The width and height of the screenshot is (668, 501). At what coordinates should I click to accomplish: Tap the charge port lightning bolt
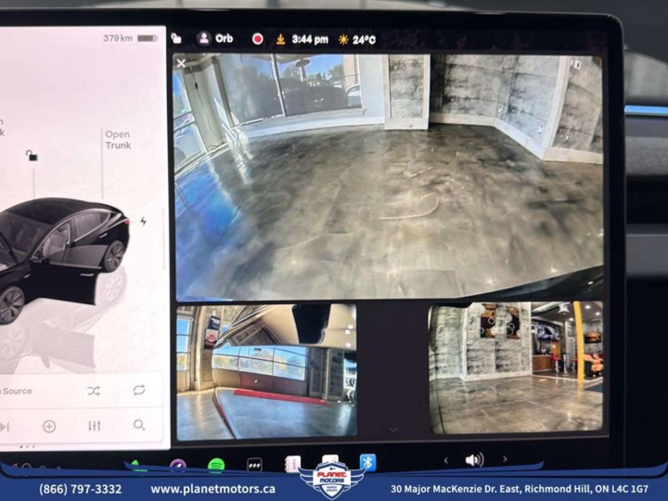tap(143, 222)
